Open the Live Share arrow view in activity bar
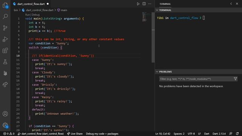This screenshot has width=242, height=136. coord(5,84)
